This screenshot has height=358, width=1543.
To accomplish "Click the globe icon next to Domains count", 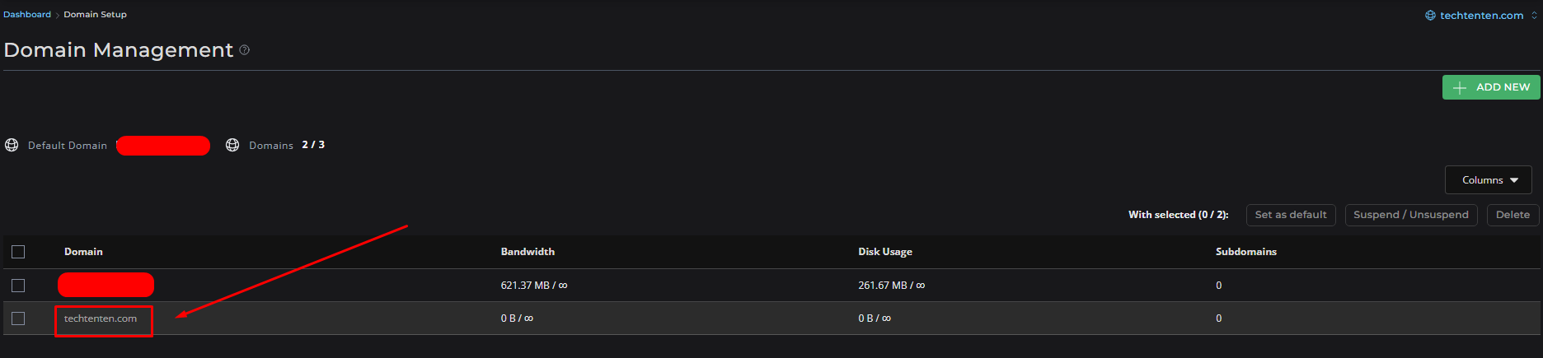I will point(232,145).
